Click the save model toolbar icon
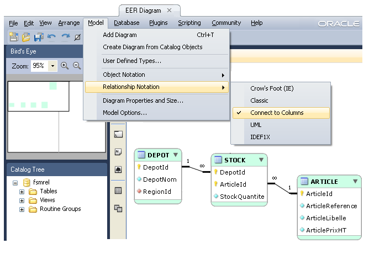The width and height of the screenshot is (369, 254). pyautogui.click(x=39, y=37)
